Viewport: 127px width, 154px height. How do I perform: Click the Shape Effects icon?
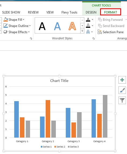5,32
